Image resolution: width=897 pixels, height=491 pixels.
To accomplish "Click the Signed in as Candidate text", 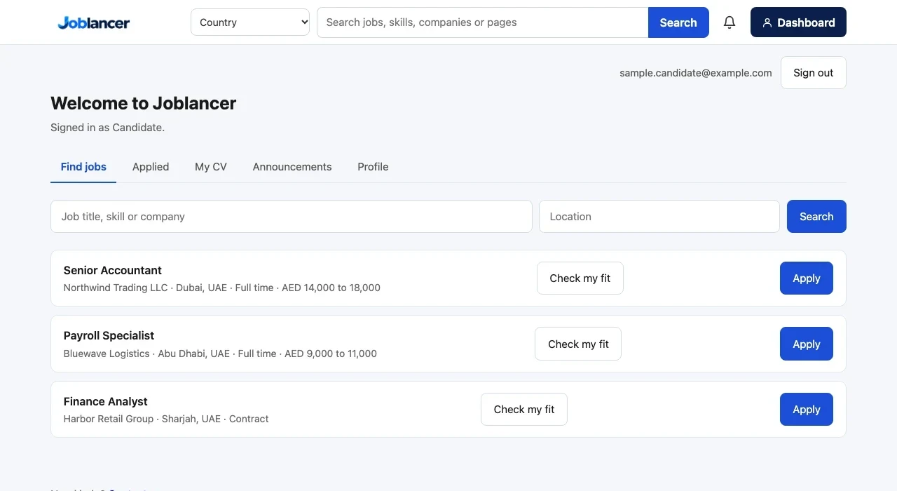I will click(x=107, y=128).
